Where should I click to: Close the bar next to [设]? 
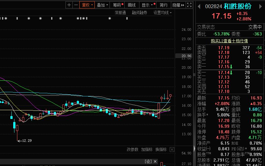pos(155,161)
